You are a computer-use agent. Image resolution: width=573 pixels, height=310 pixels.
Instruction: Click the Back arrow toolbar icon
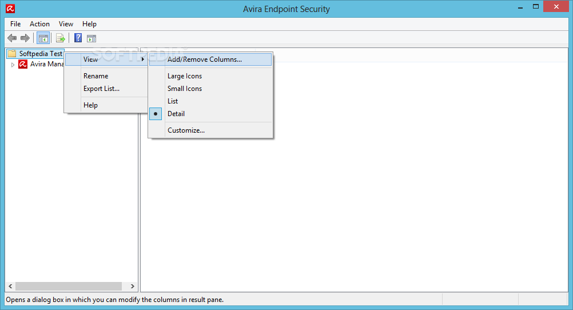click(12, 38)
